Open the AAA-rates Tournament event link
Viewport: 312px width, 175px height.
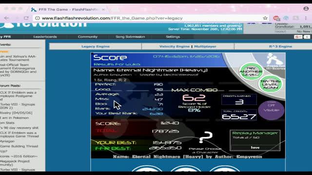coord(18,58)
